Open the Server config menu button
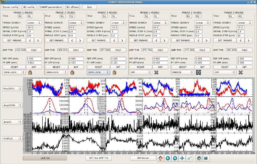 pyautogui.click(x=11, y=7)
